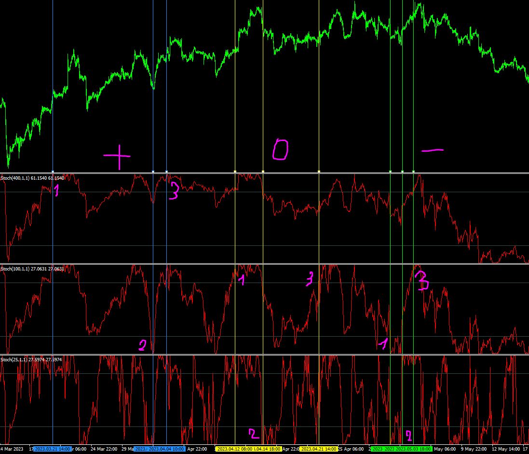The width and height of the screenshot is (529, 454).
Task: Select the Stoch(400,1,1) indicator label
Action: pos(32,178)
